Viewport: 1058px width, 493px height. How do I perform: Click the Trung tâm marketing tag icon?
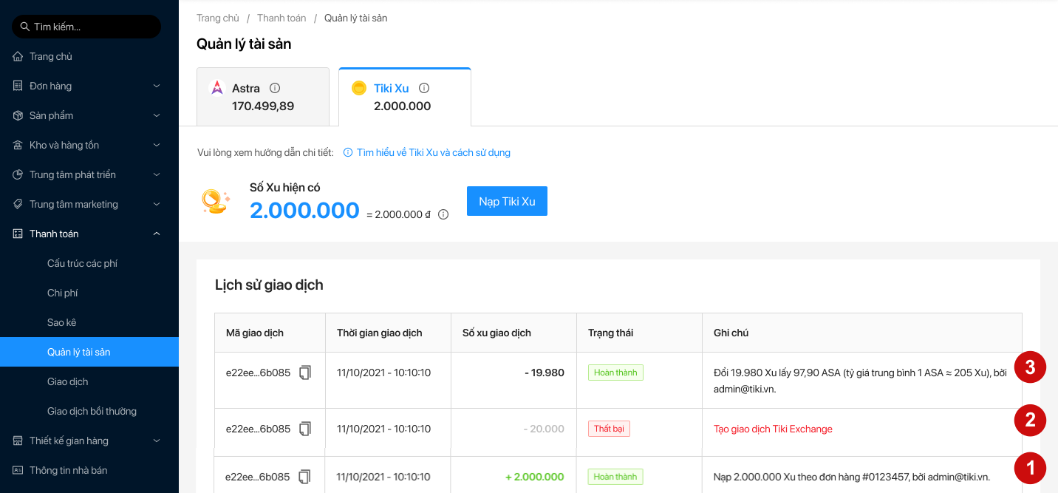point(18,204)
